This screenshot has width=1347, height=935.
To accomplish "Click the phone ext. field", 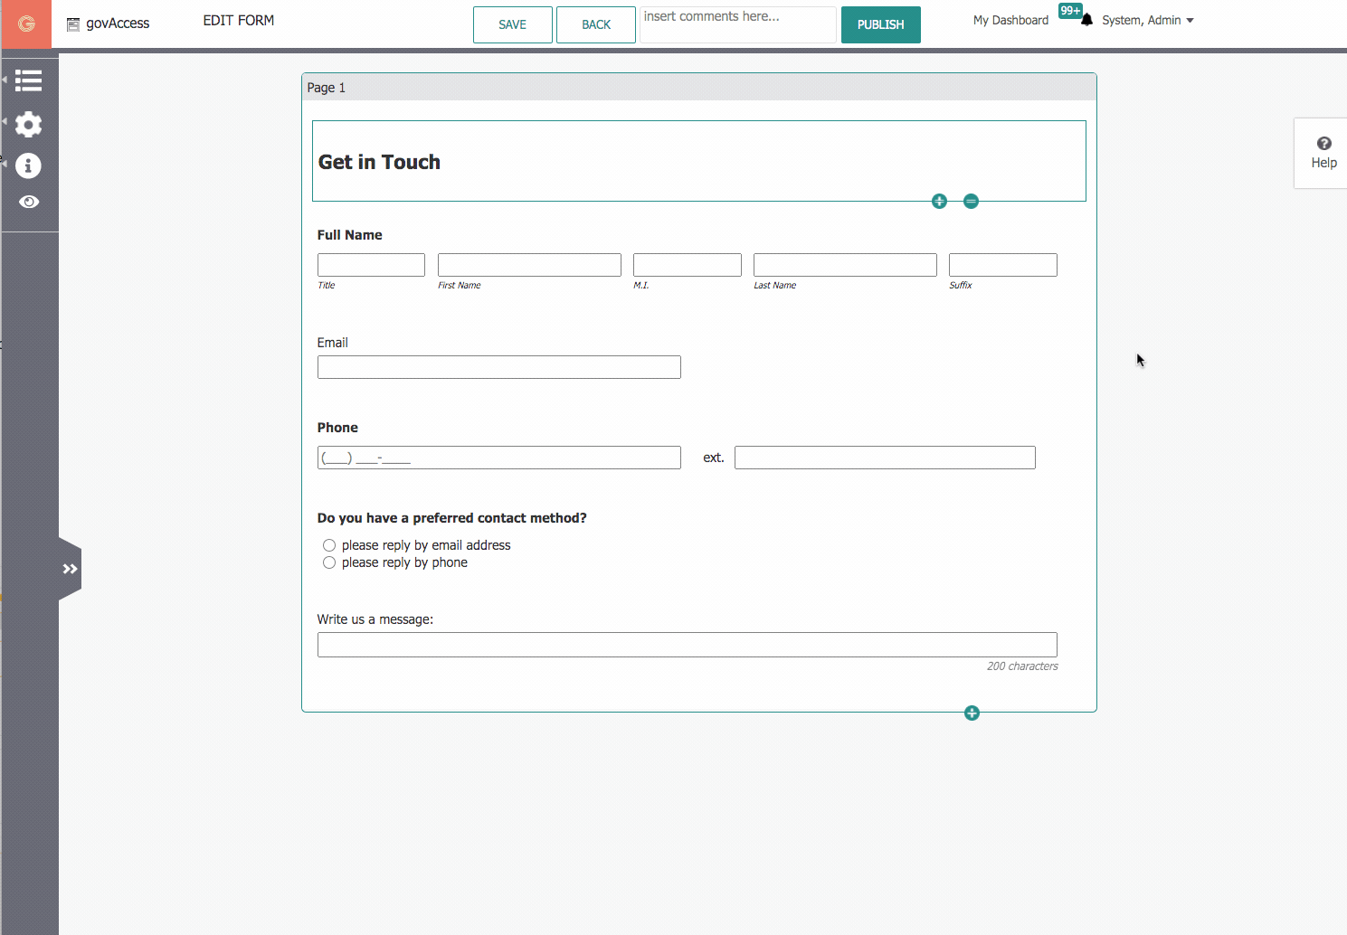I will click(x=885, y=458).
